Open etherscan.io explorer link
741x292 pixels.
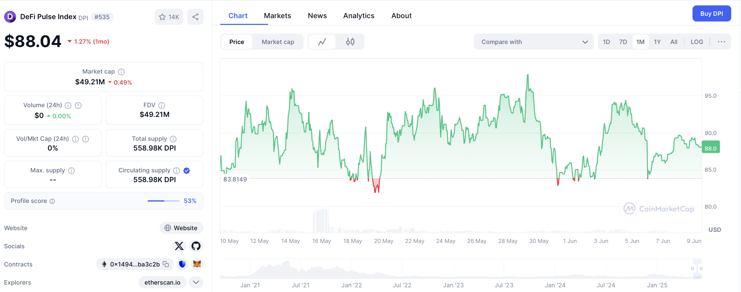click(162, 282)
